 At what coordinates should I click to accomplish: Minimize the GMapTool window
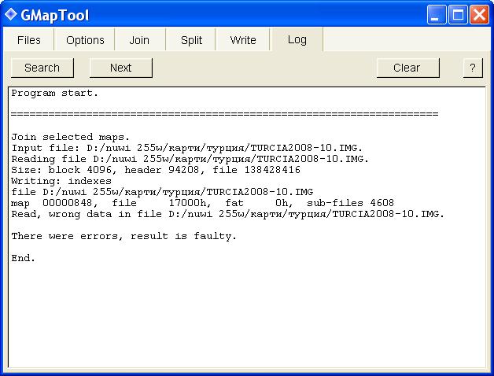[437, 14]
